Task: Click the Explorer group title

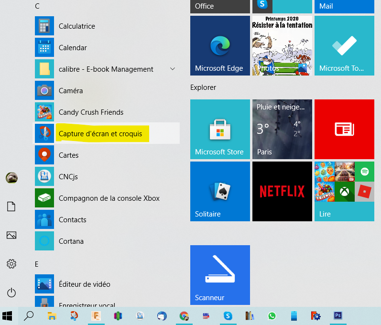Action: click(203, 87)
